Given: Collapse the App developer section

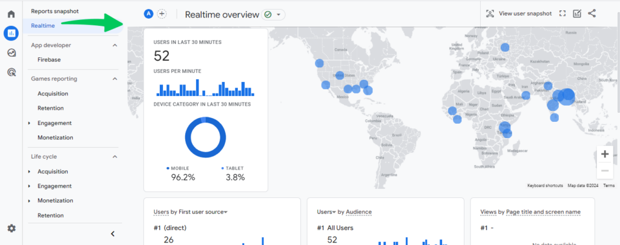Looking at the screenshot, I should [115, 45].
